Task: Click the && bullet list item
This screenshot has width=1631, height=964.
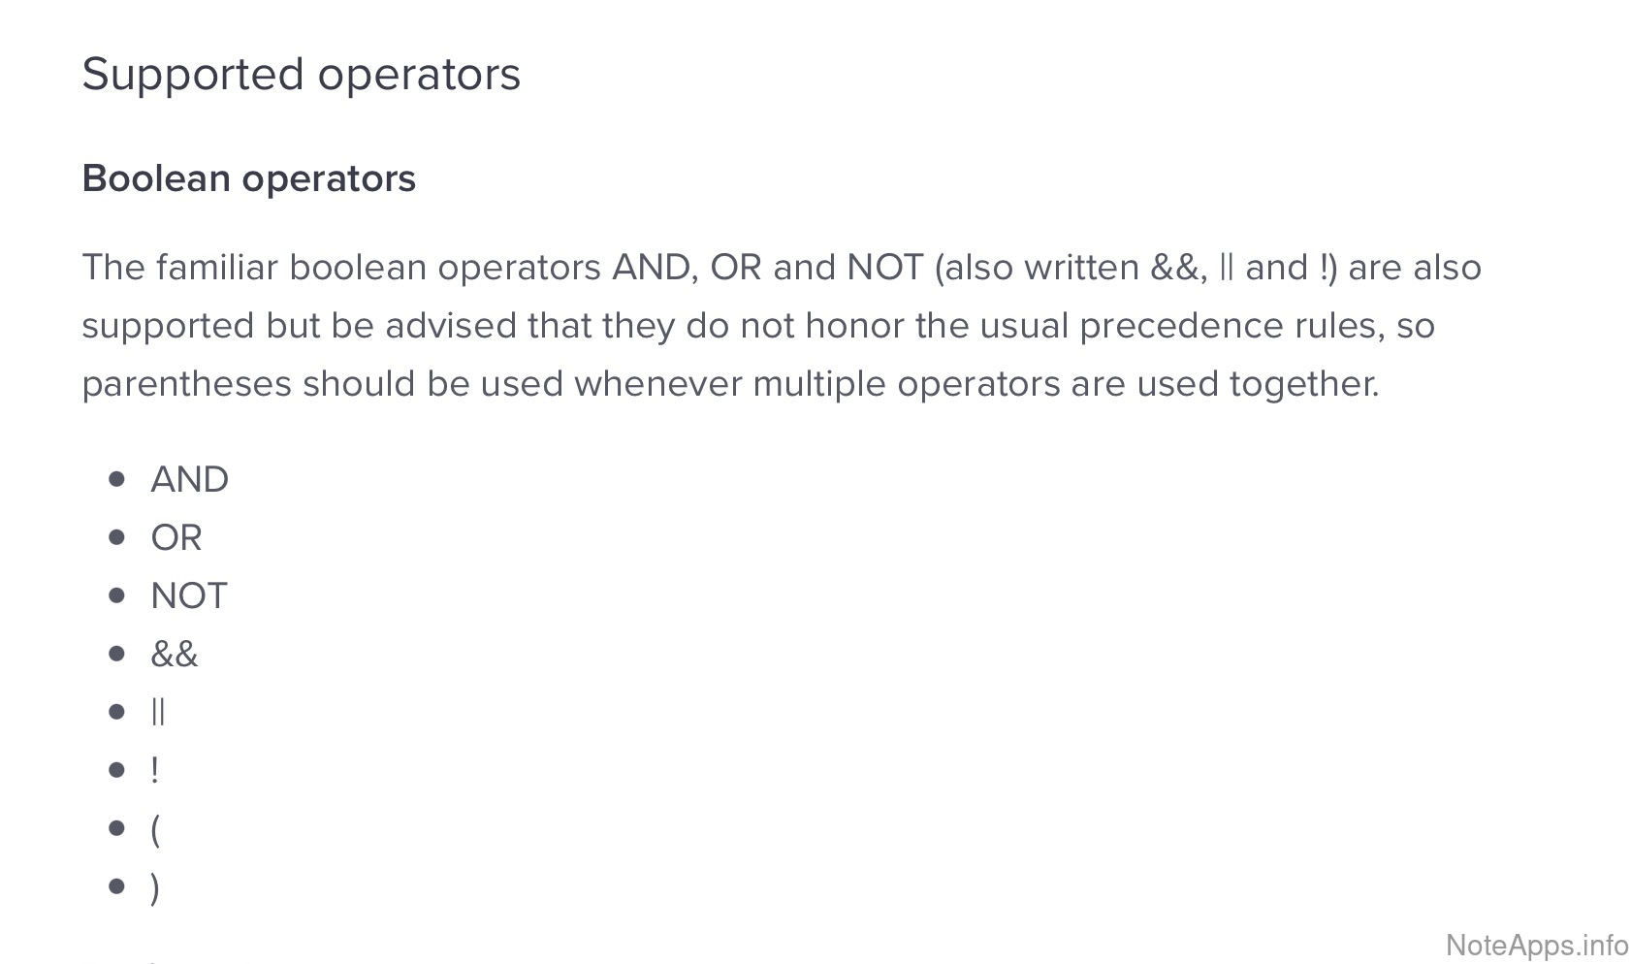Action: click(174, 654)
